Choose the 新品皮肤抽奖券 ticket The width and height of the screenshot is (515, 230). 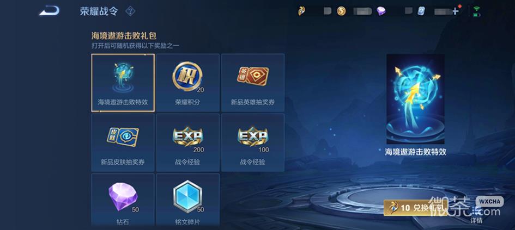123,142
